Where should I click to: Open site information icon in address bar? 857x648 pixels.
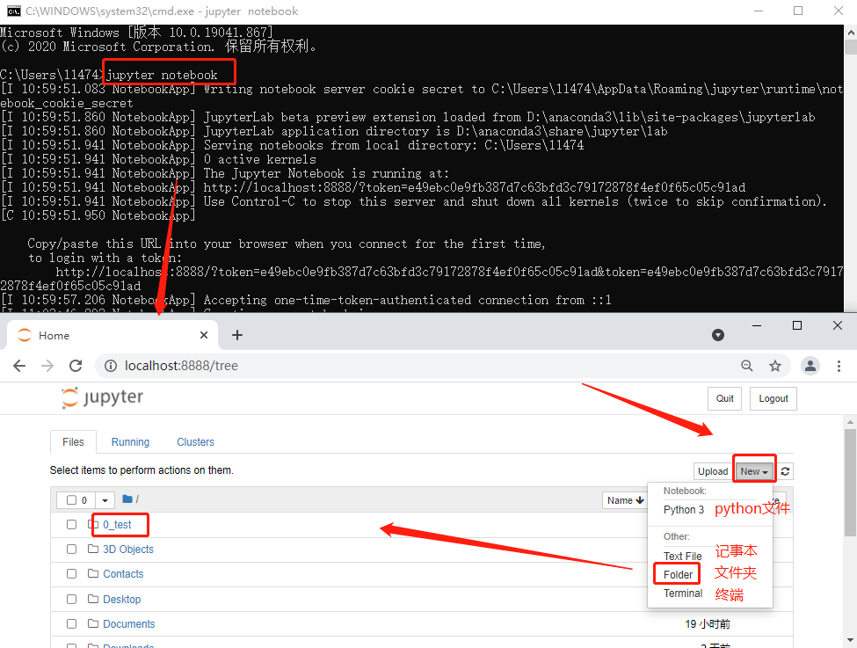[x=111, y=366]
